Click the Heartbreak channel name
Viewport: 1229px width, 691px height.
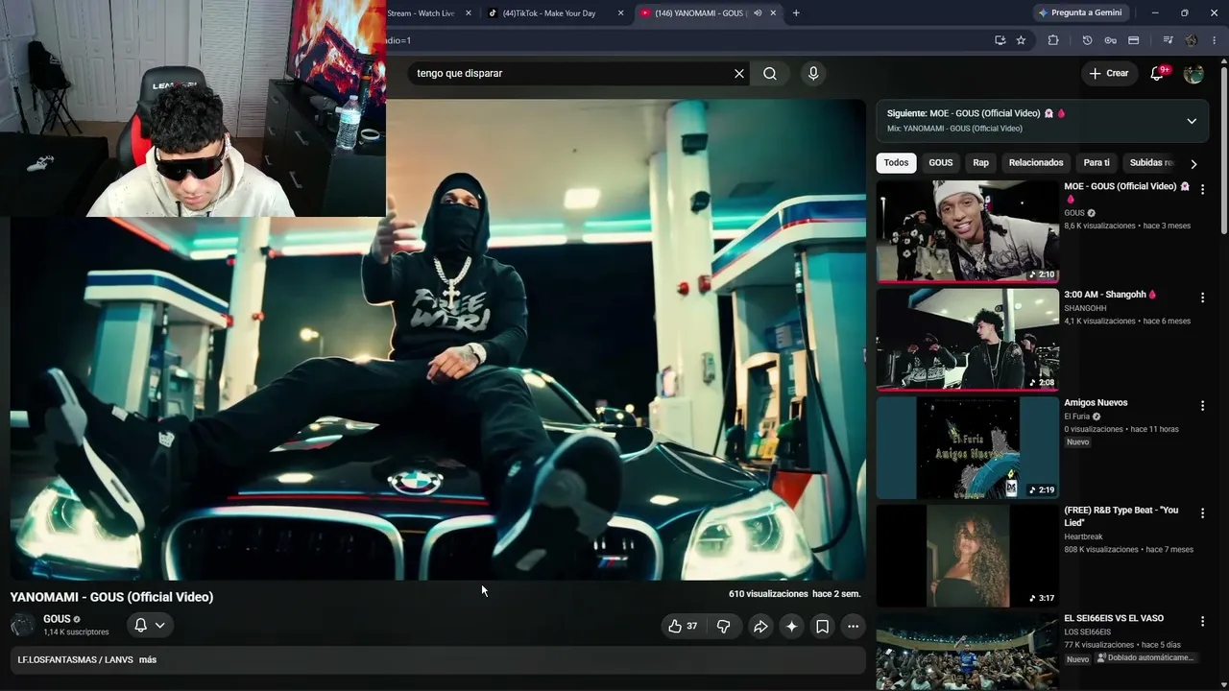point(1083,536)
